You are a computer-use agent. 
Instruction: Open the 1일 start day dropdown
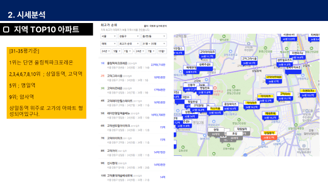click(127, 51)
